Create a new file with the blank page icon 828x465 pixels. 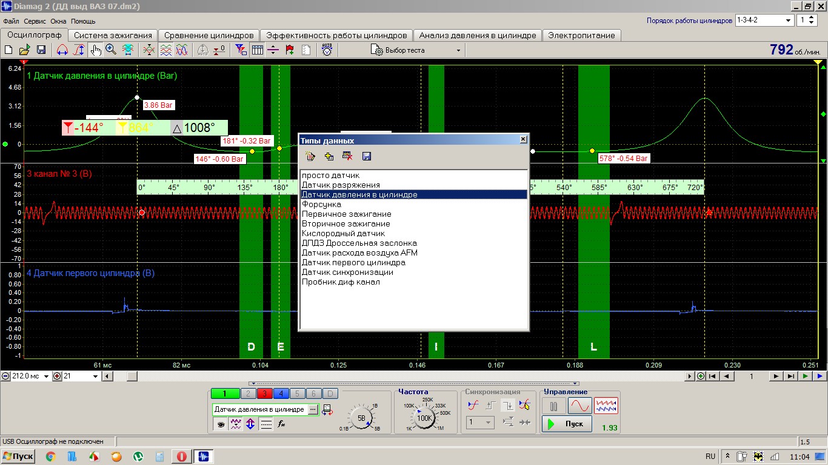(x=9, y=50)
